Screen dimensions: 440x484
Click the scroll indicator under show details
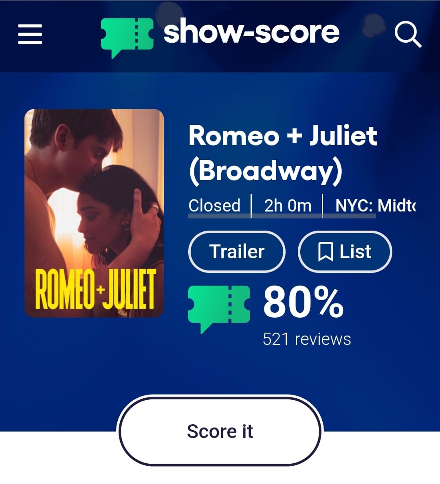[282, 216]
